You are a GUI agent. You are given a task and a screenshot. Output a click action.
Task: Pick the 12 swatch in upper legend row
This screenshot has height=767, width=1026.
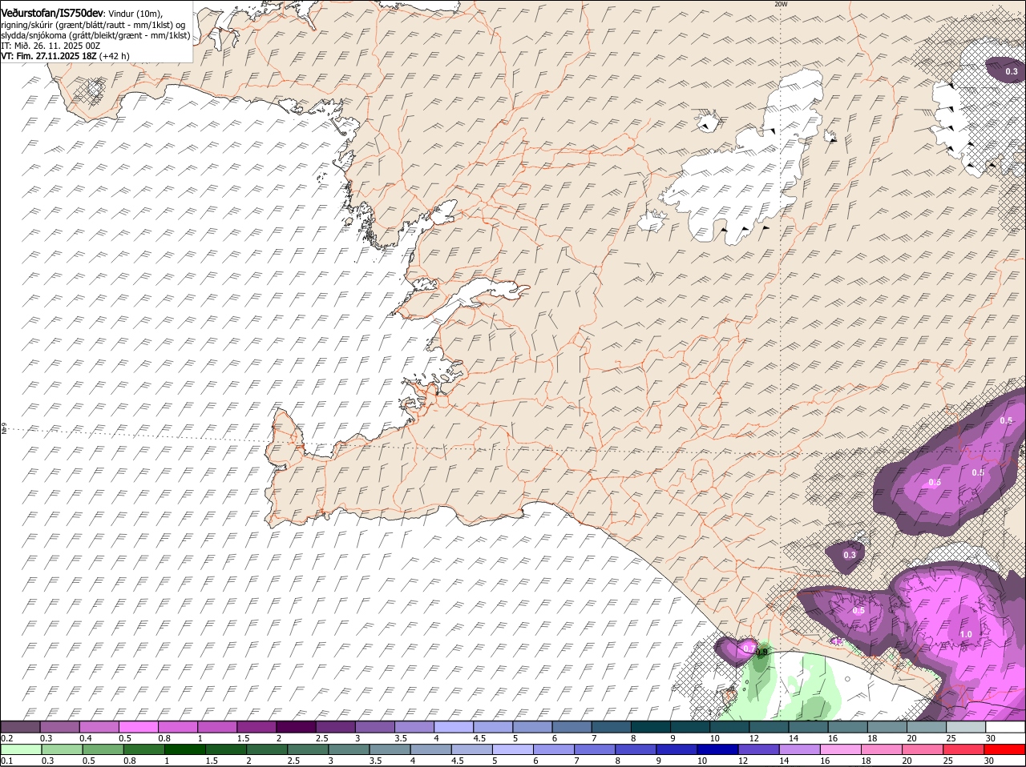(769, 727)
